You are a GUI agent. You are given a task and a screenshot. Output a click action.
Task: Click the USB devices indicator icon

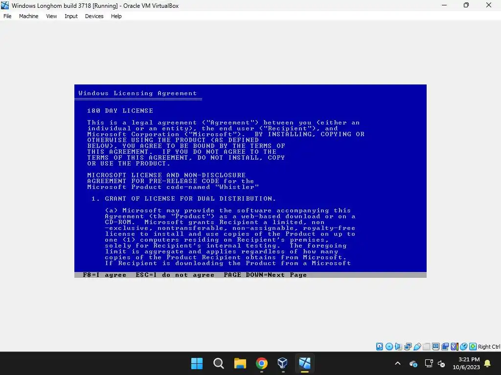pyautogui.click(x=417, y=347)
